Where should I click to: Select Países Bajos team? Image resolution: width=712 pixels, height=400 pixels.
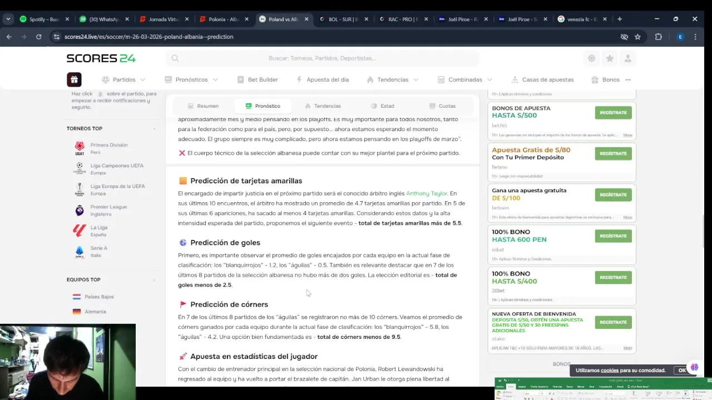point(93,297)
